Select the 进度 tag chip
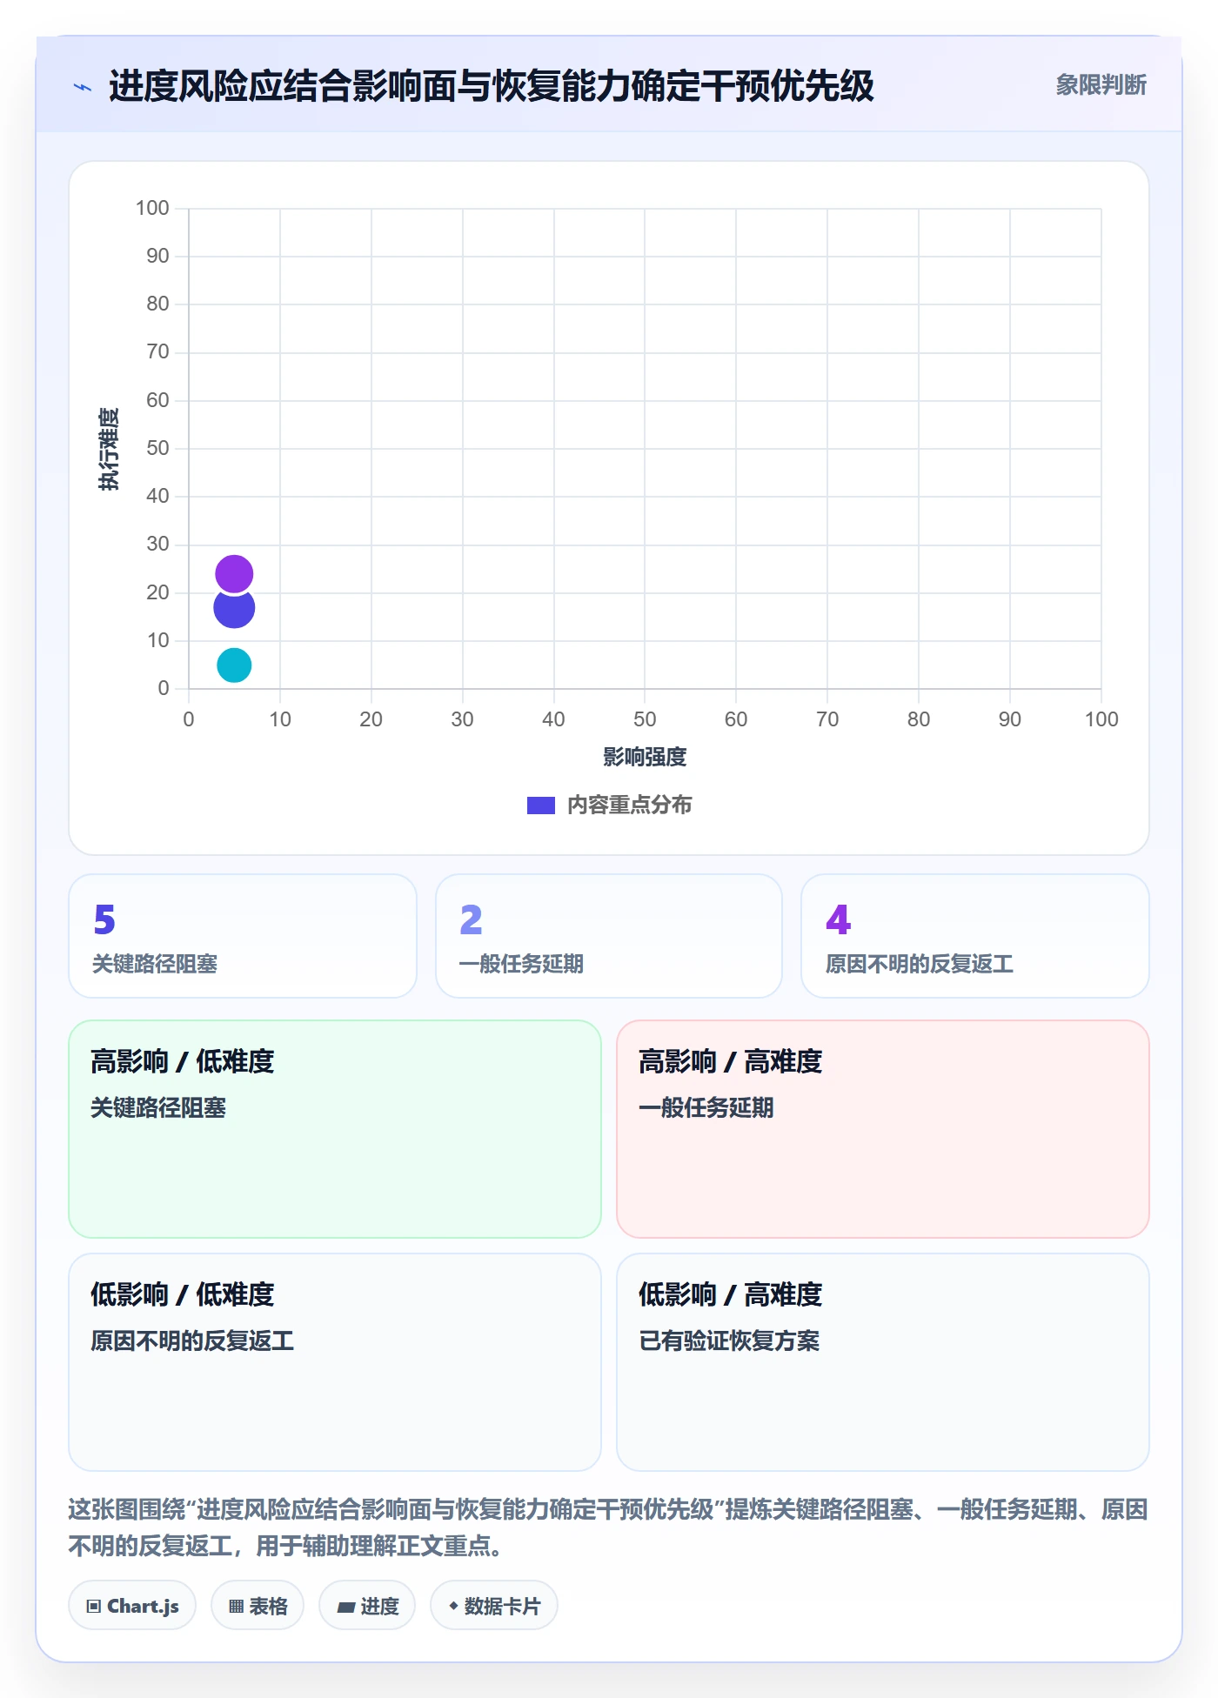Viewport: 1218px width, 1698px height. (367, 1606)
